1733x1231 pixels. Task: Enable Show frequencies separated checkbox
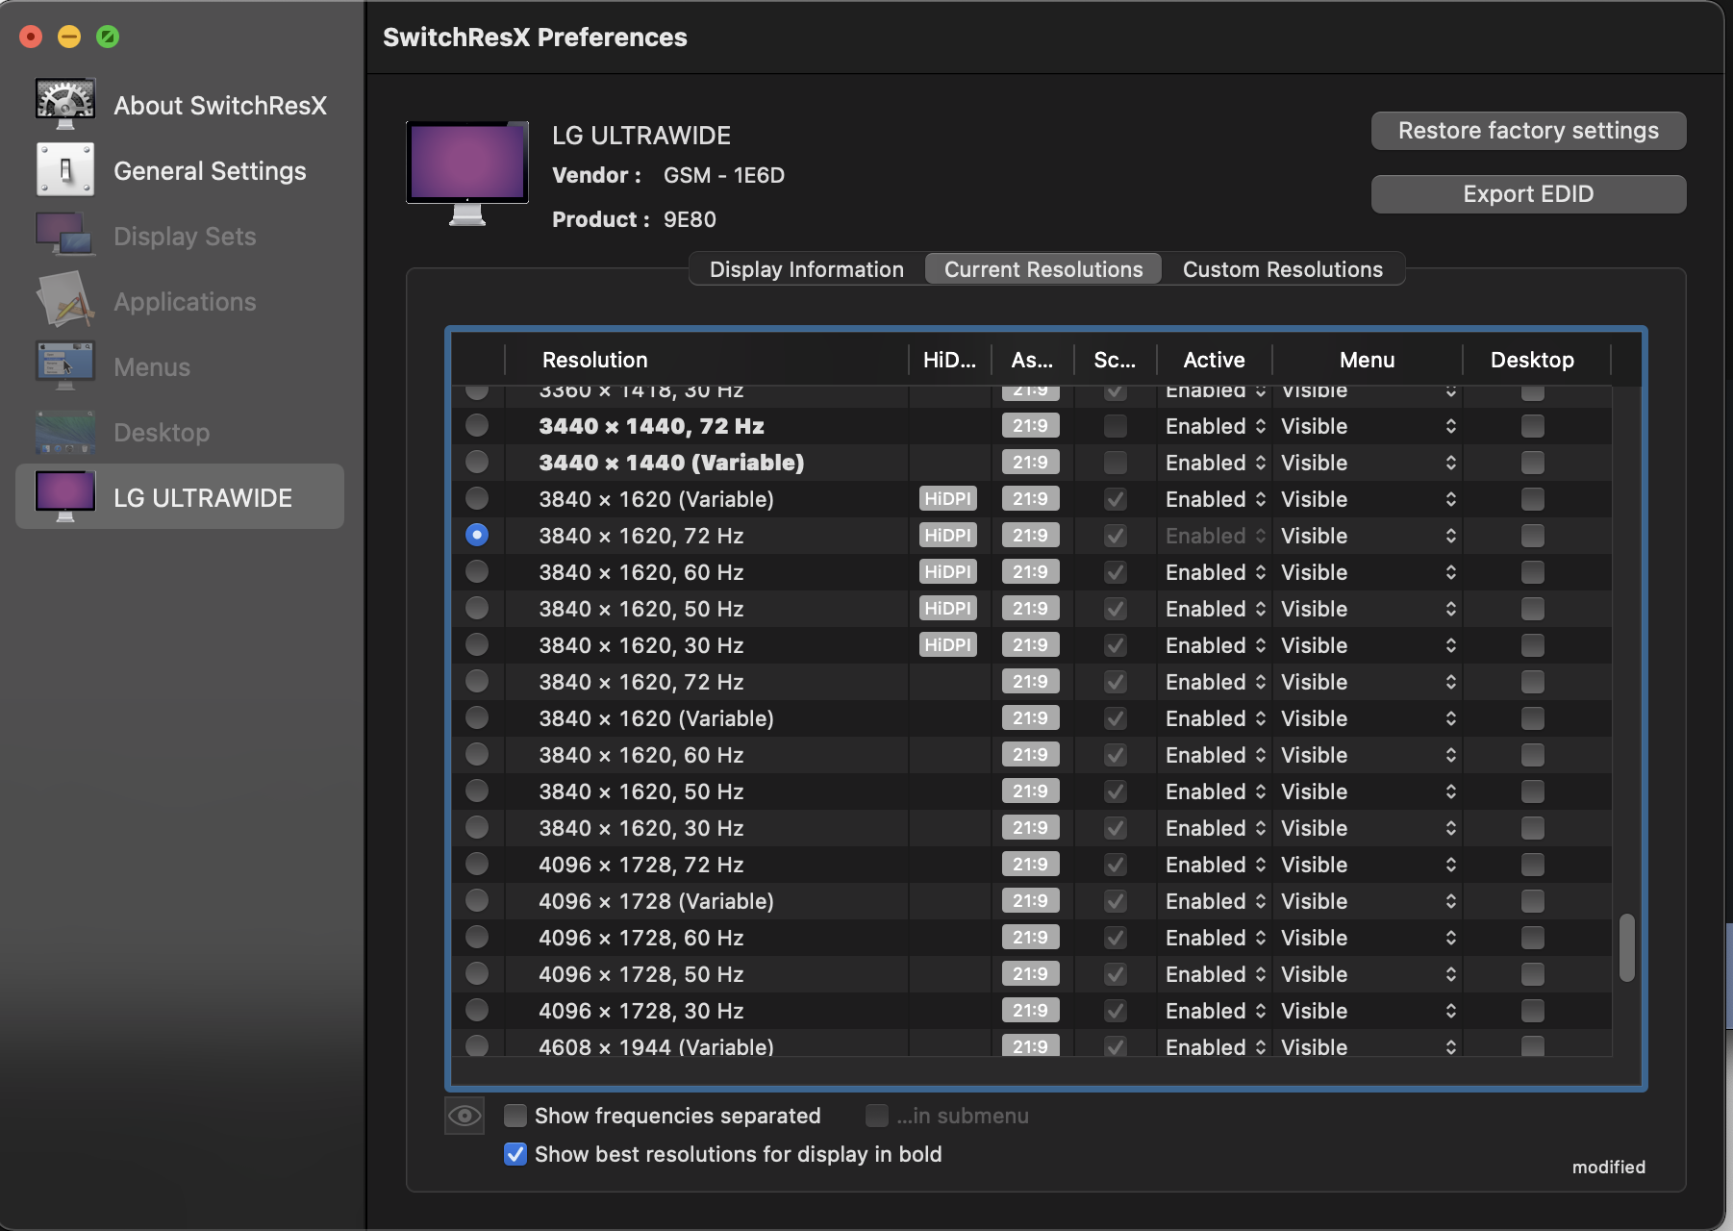click(x=515, y=1116)
